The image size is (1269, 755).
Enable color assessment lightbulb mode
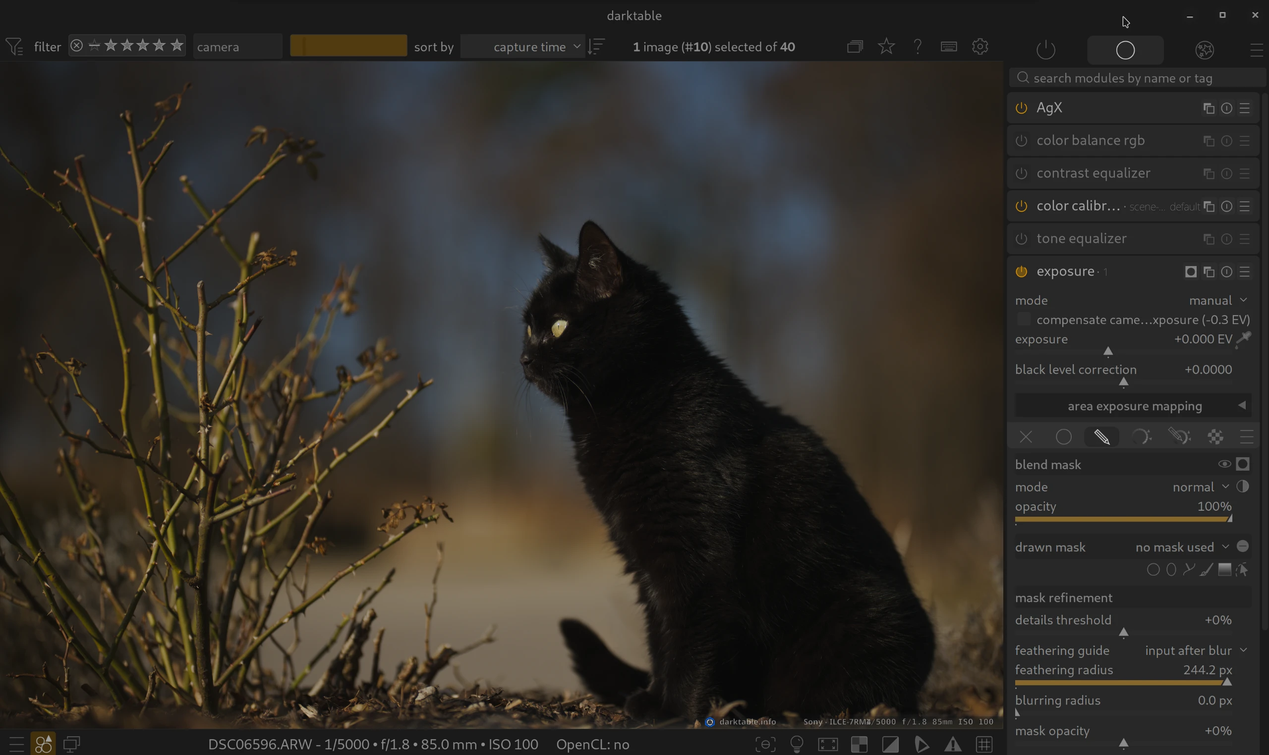click(x=797, y=744)
